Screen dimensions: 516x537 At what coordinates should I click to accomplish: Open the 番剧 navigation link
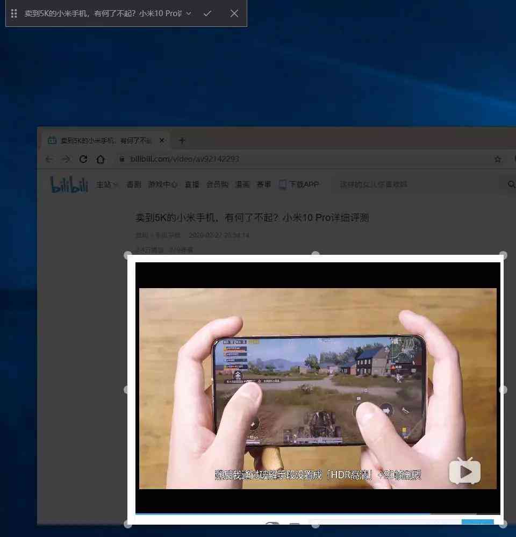[x=133, y=184]
